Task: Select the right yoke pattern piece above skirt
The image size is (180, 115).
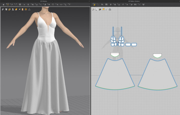Action: tap(157, 56)
